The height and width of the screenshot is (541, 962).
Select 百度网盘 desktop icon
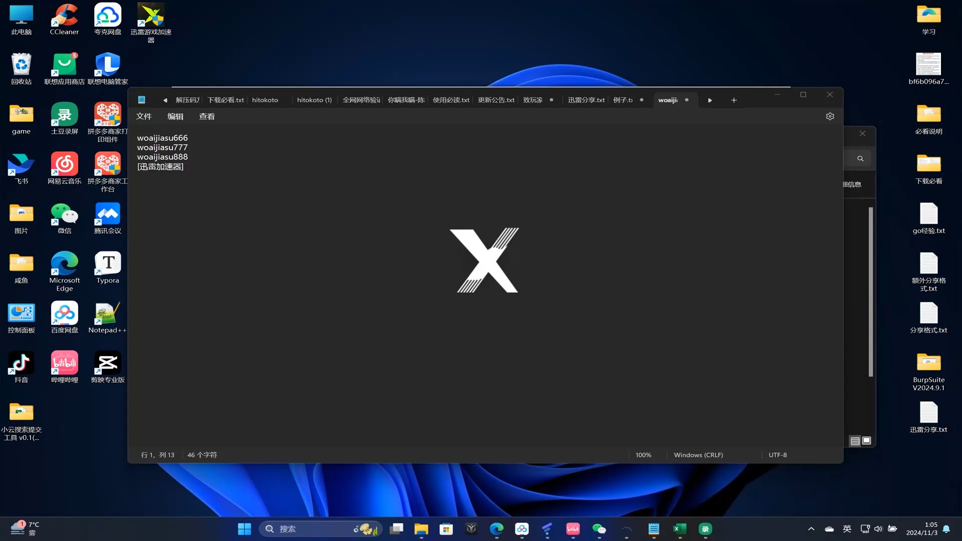pyautogui.click(x=64, y=318)
